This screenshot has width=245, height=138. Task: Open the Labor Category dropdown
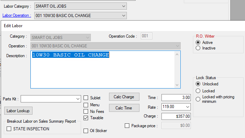point(80,6)
